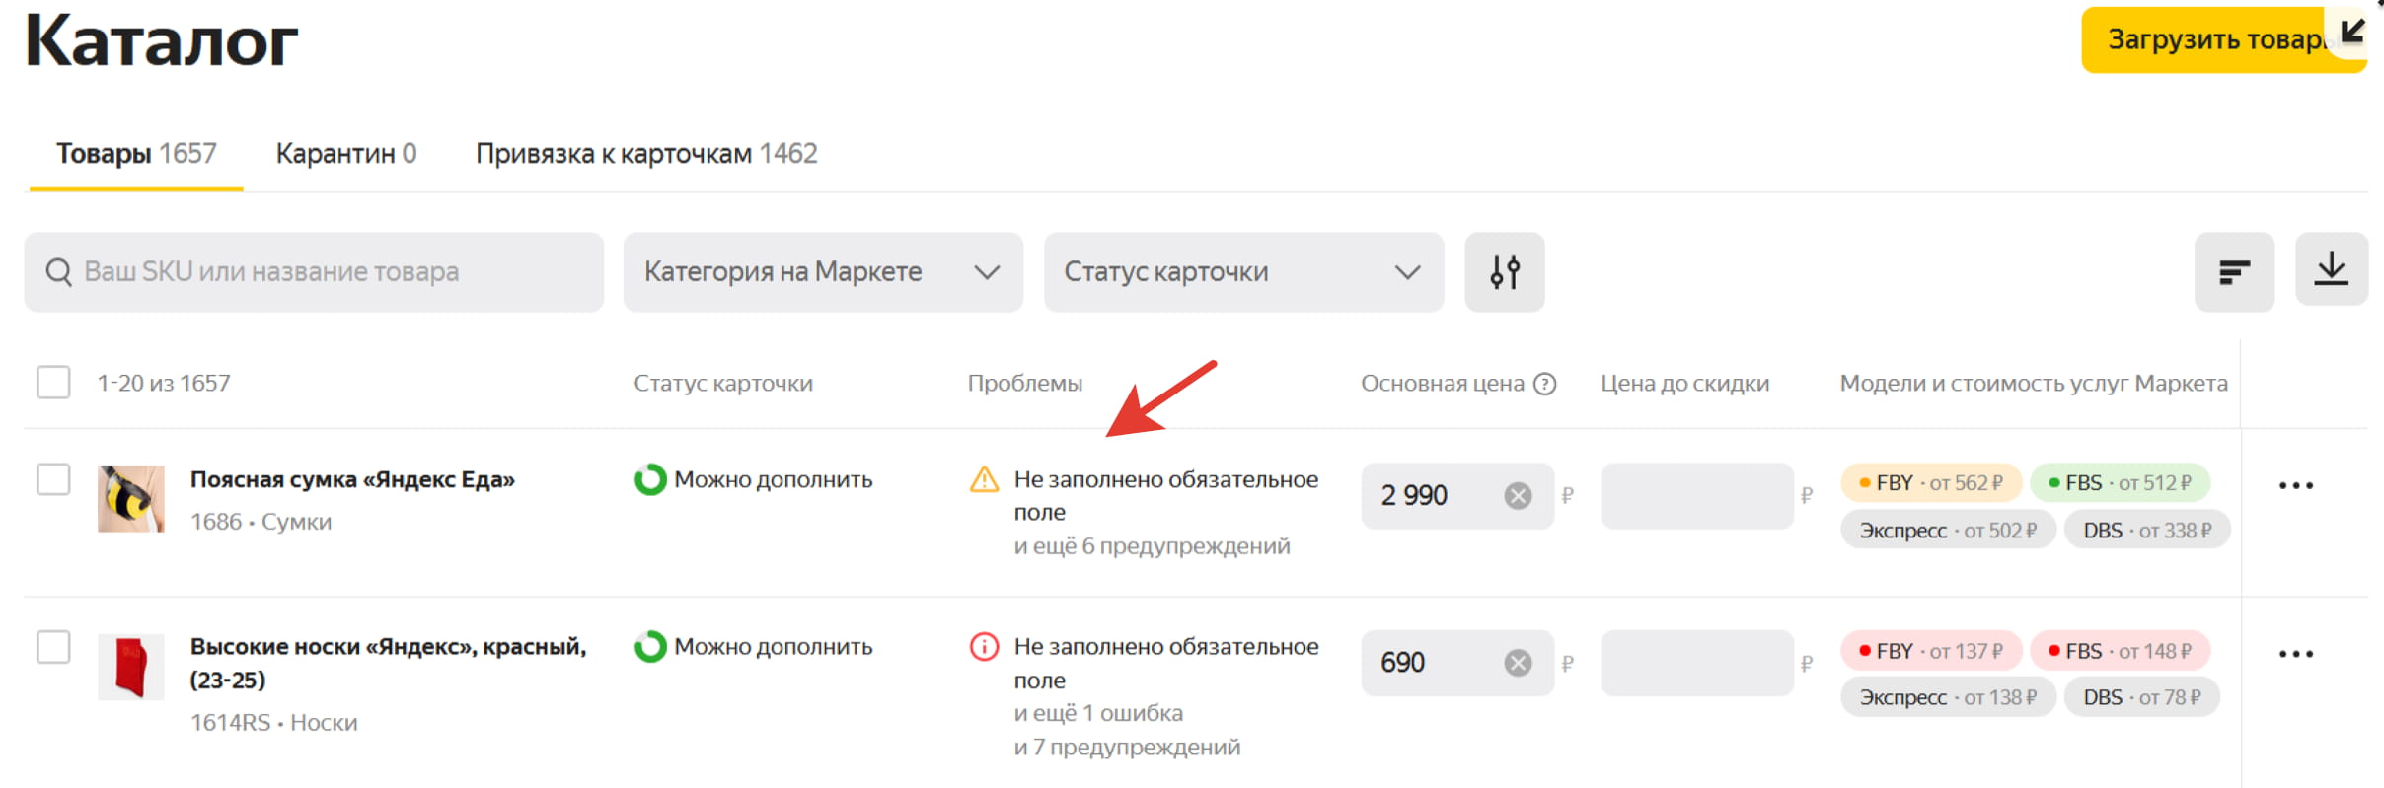2384x788 pixels.
Task: Click the Цена до скидки column header
Action: pyautogui.click(x=1684, y=384)
